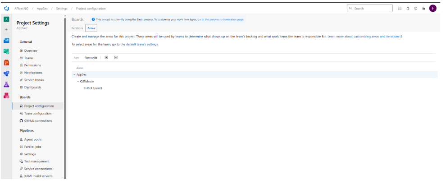446x184 pixels.
Task: Open Pipelines rocket icon in left rail
Action: coord(6,74)
